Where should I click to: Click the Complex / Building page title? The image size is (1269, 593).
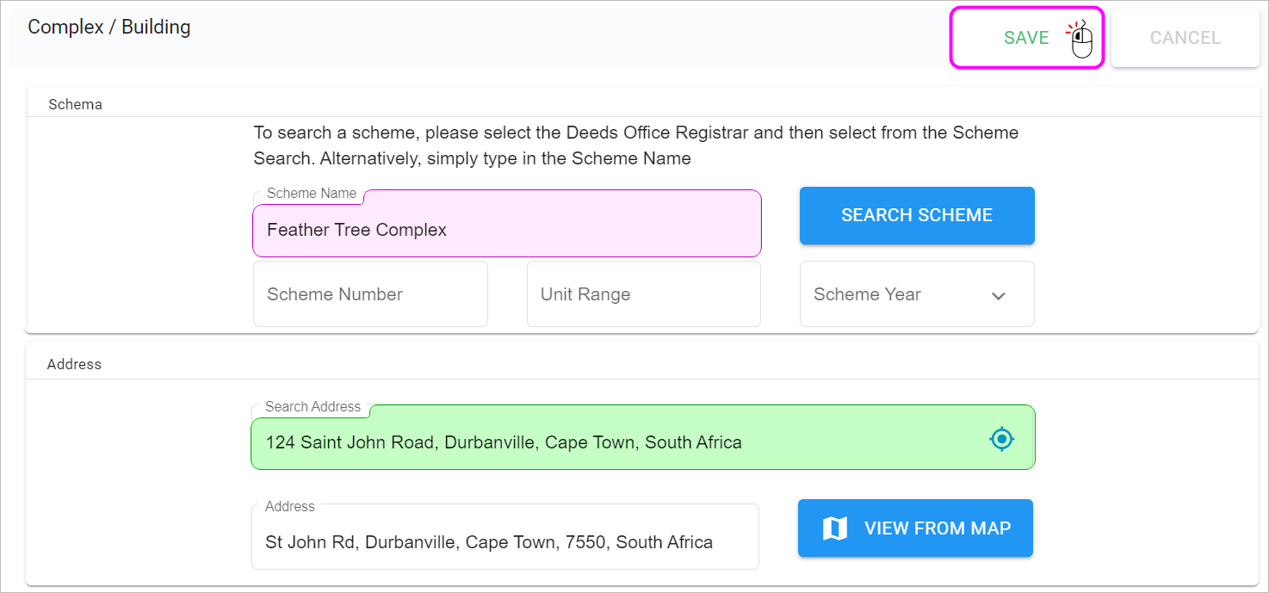pos(109,27)
